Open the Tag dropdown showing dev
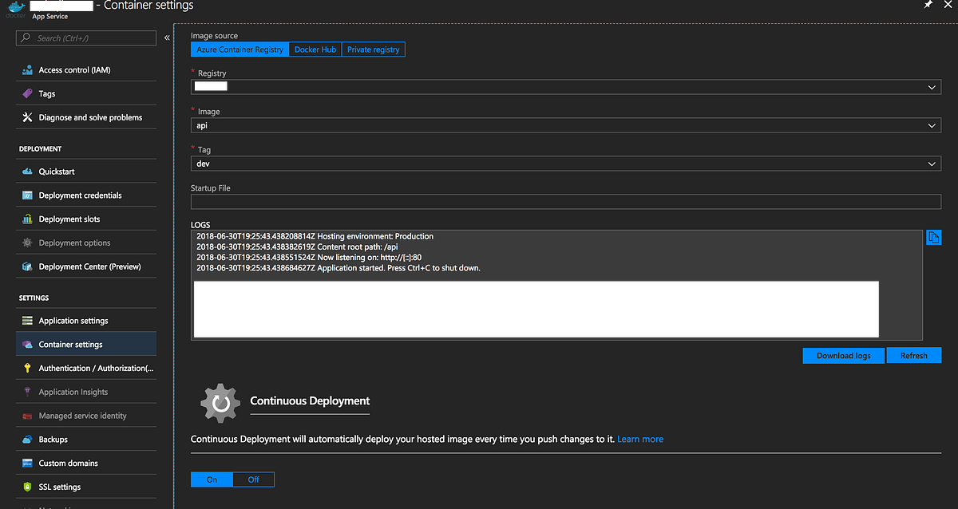Viewport: 958px width, 509px height. click(565, 164)
